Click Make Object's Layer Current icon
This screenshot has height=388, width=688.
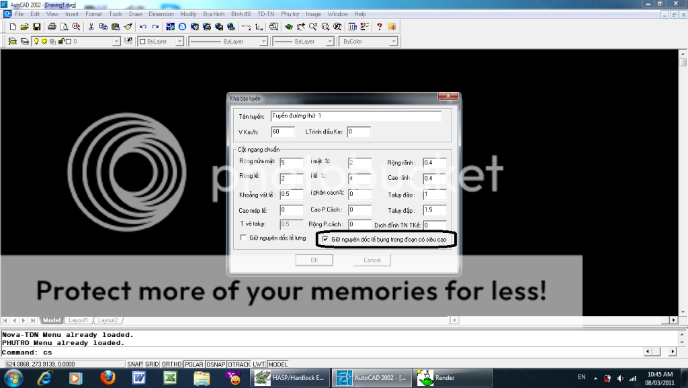coord(12,41)
